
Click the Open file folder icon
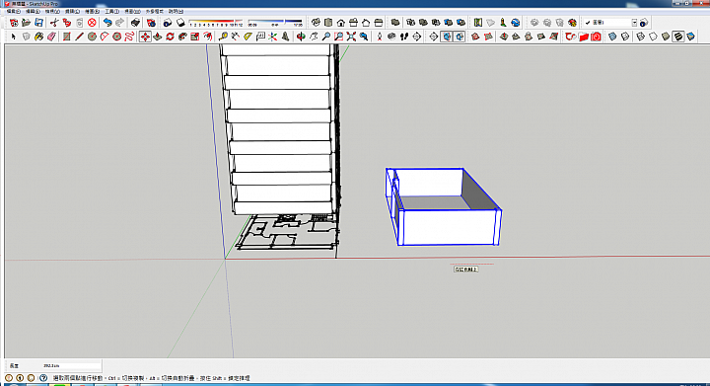click(x=26, y=22)
